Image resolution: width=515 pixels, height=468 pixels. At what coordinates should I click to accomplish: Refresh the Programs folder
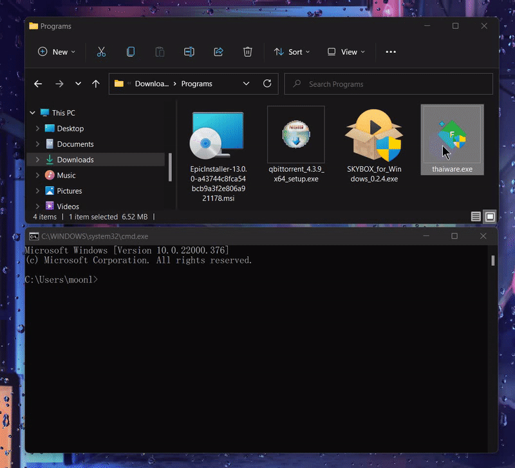(x=267, y=84)
